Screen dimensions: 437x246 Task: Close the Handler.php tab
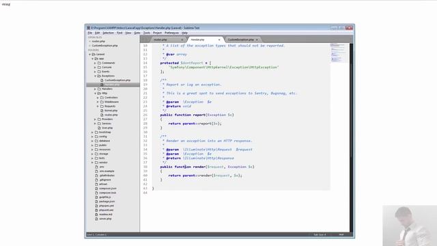[x=219, y=40]
